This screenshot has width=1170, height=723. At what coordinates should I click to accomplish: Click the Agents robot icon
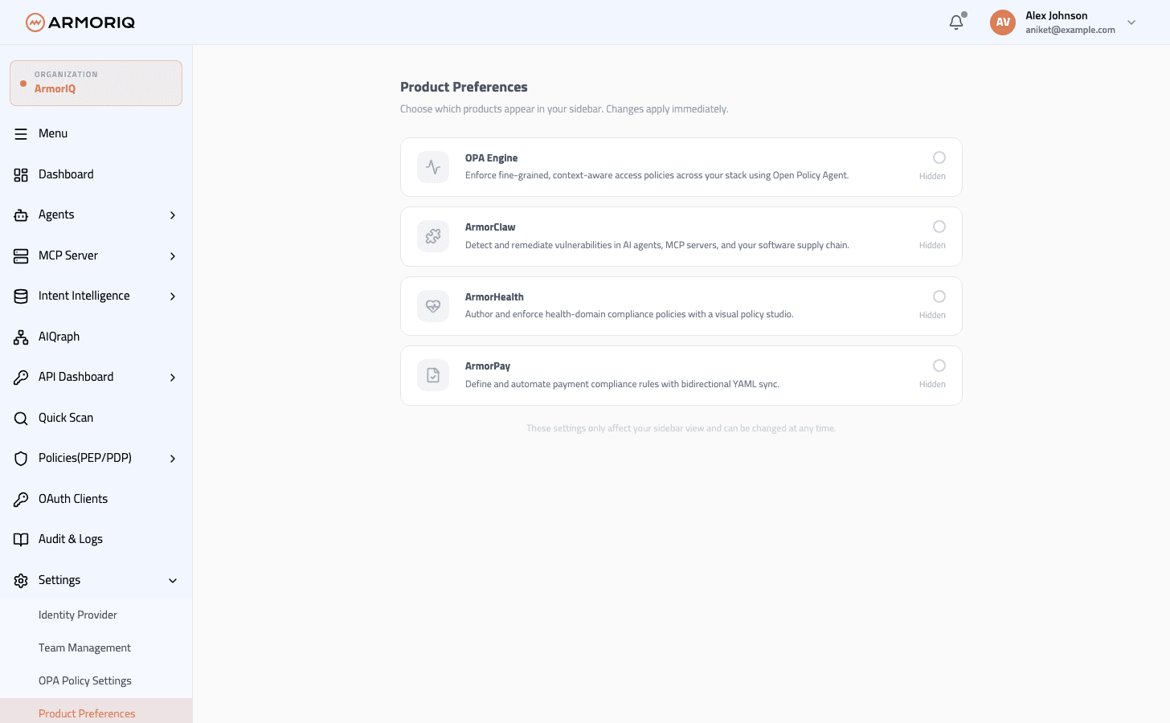tap(21, 215)
